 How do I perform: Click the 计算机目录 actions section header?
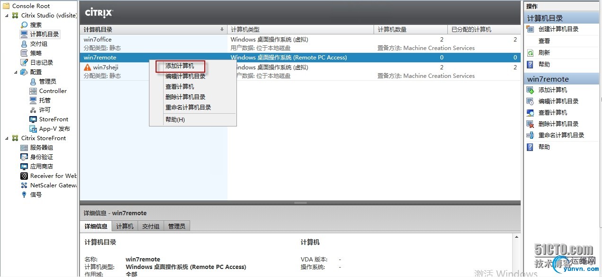(x=561, y=18)
